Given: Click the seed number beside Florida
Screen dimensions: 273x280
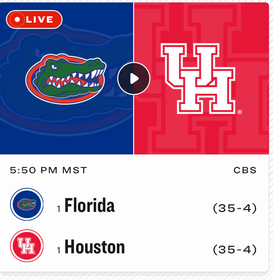Looking at the screenshot, I should pos(59,209).
